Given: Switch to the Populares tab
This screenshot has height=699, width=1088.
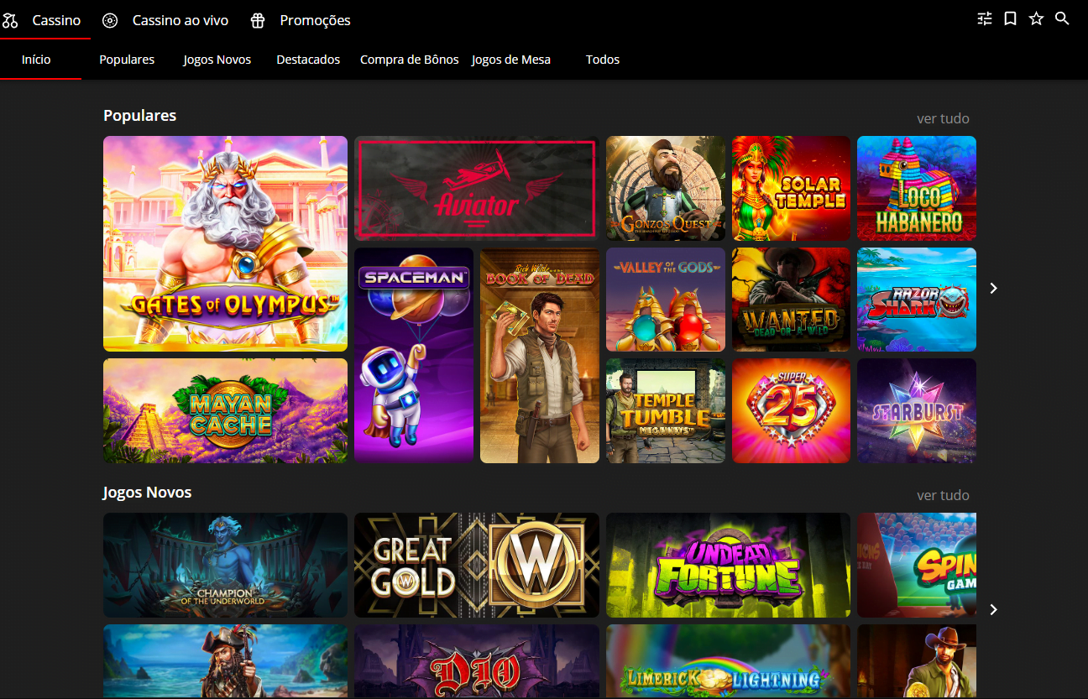Looking at the screenshot, I should point(127,60).
